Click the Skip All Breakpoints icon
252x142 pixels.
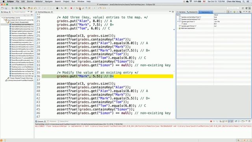[62, 8]
